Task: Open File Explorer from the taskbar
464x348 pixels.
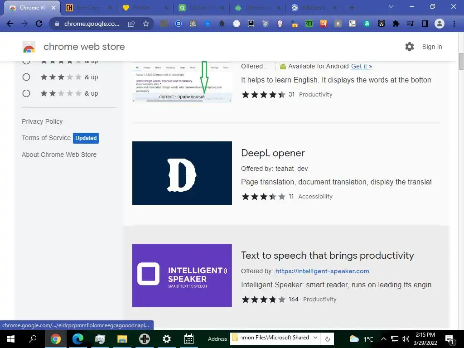Action: (122, 339)
